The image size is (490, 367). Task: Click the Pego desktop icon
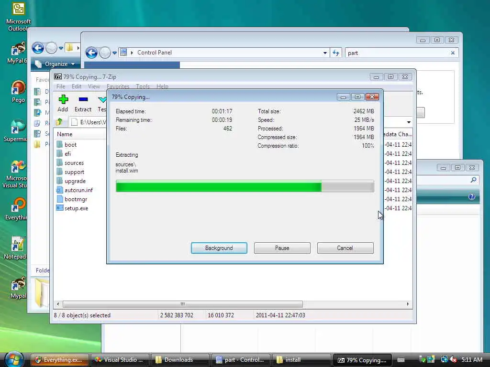18,91
